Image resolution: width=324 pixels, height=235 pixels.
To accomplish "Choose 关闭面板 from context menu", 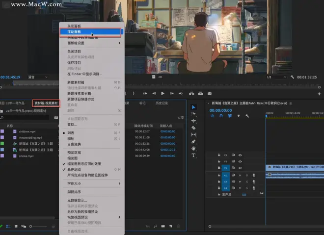I will [92, 26].
